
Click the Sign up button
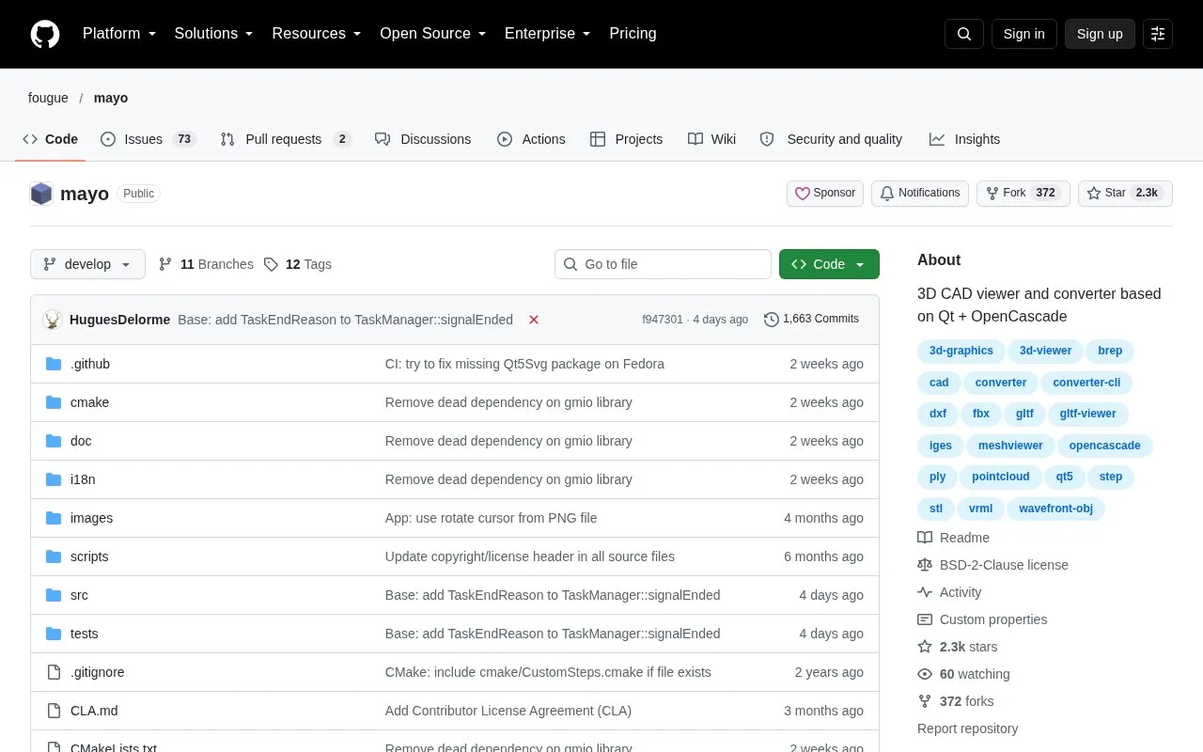(1100, 34)
